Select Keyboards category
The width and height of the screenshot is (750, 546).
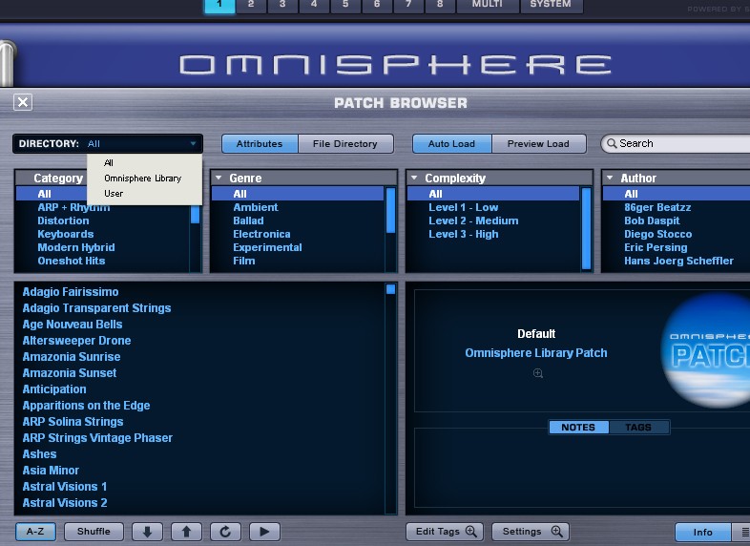pos(66,234)
